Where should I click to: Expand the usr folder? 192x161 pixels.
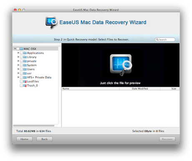click(18, 73)
